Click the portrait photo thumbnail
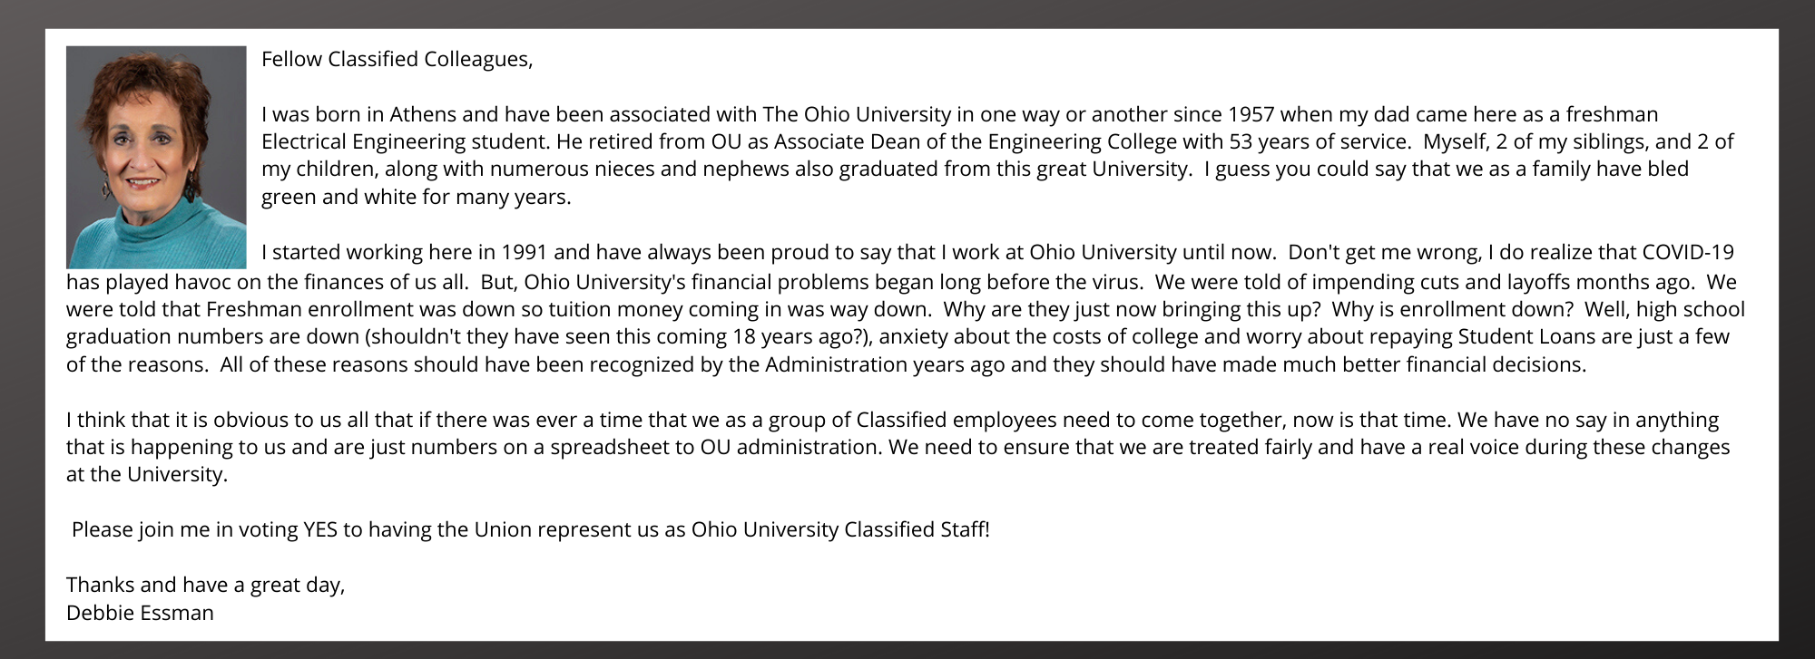The height and width of the screenshot is (659, 1815). click(x=156, y=157)
